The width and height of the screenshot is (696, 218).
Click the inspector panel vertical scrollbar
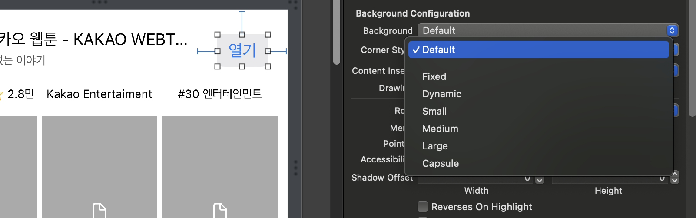point(692,59)
